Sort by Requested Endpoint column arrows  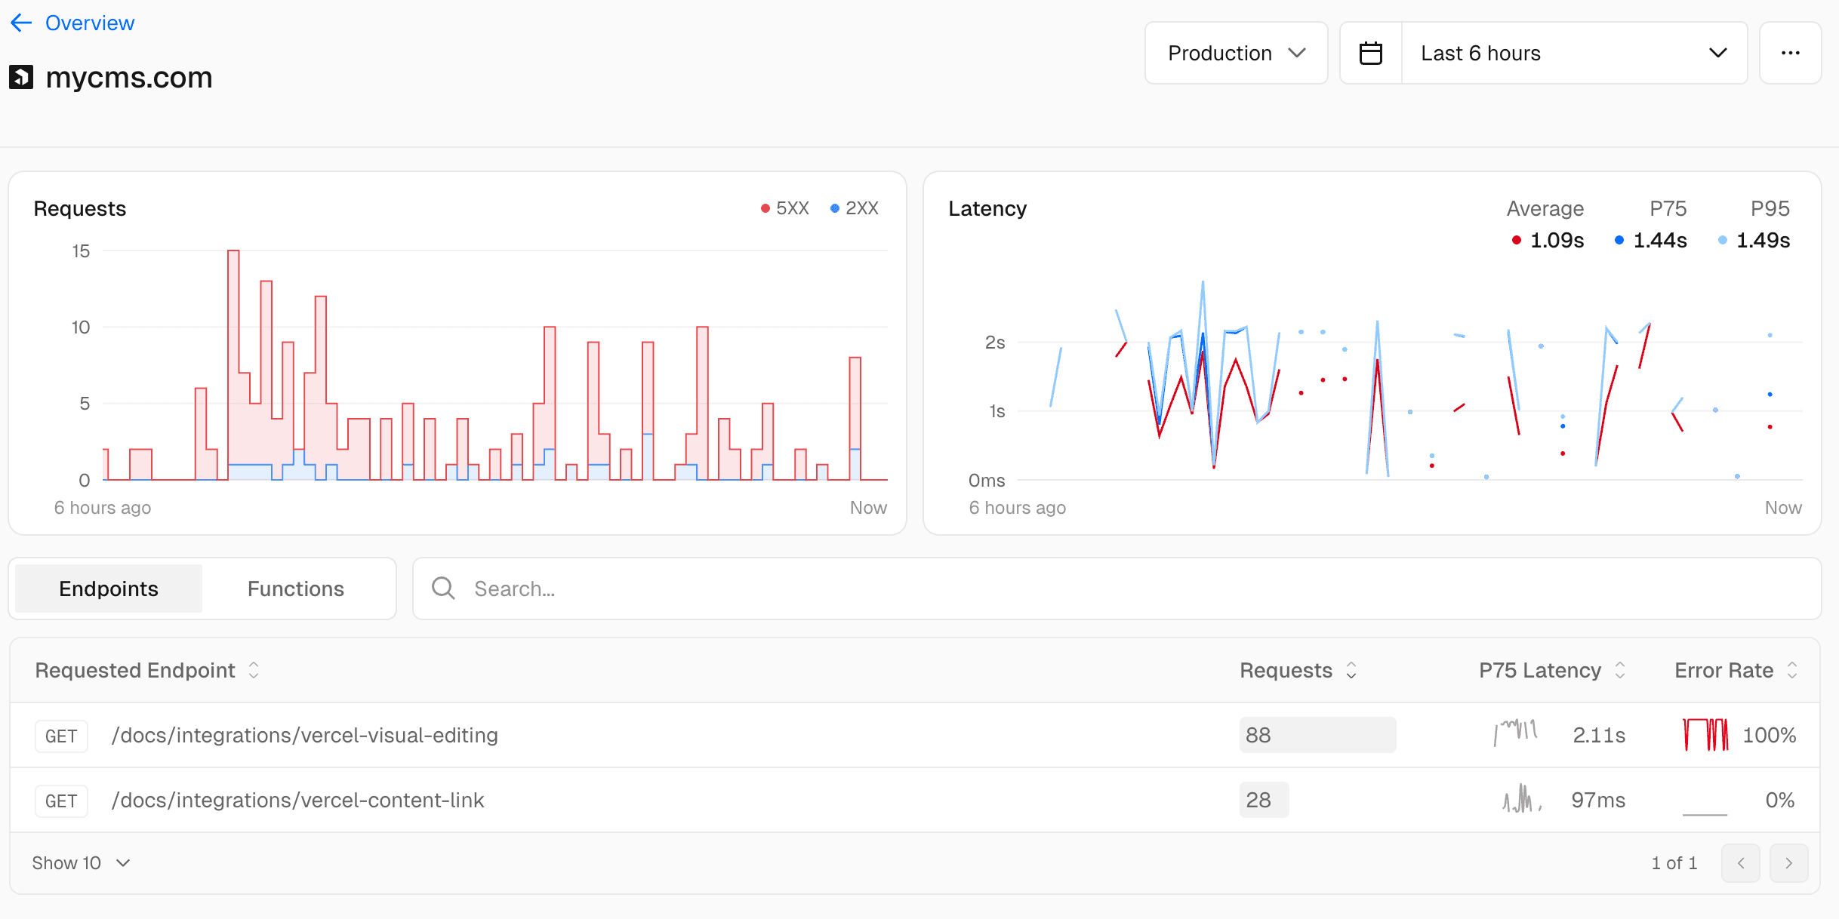pos(254,670)
